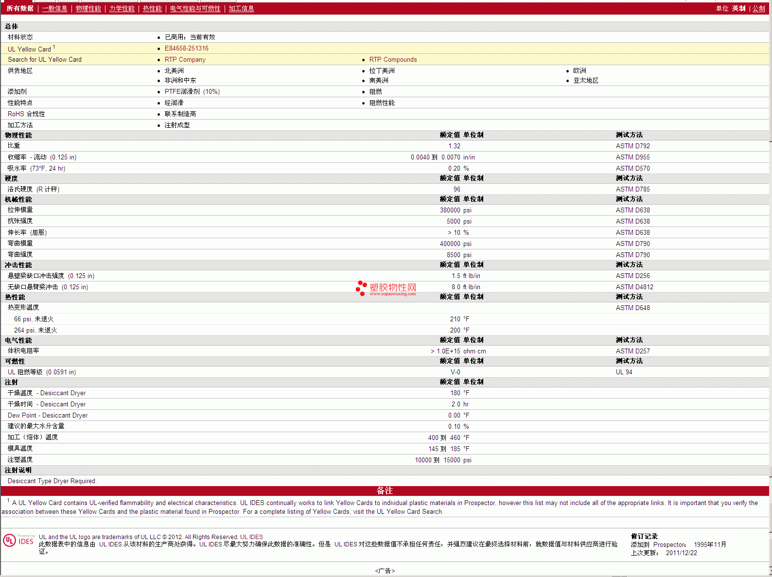Open the UL 94 test method link

pyautogui.click(x=624, y=372)
